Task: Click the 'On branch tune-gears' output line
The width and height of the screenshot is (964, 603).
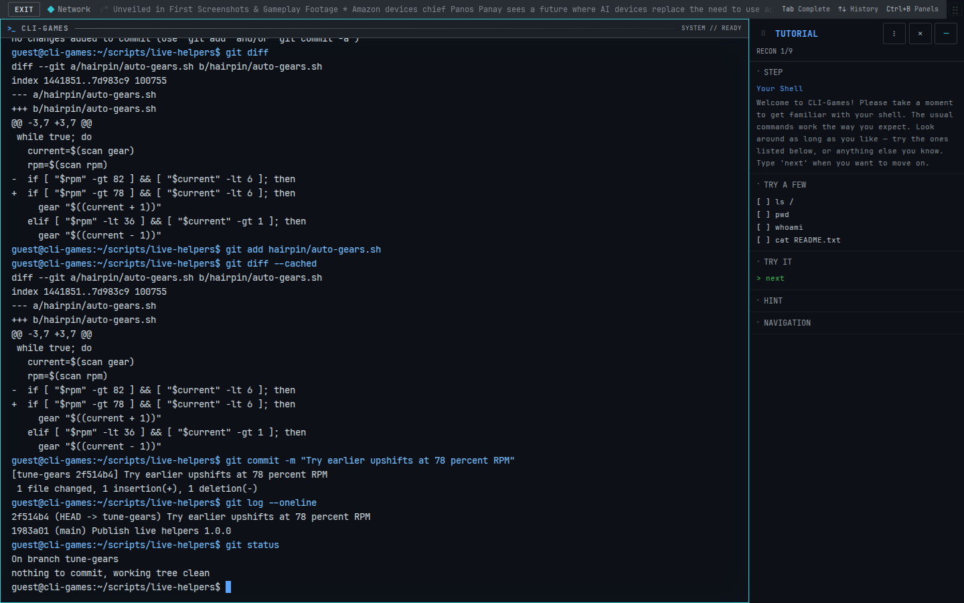Action: coord(65,559)
